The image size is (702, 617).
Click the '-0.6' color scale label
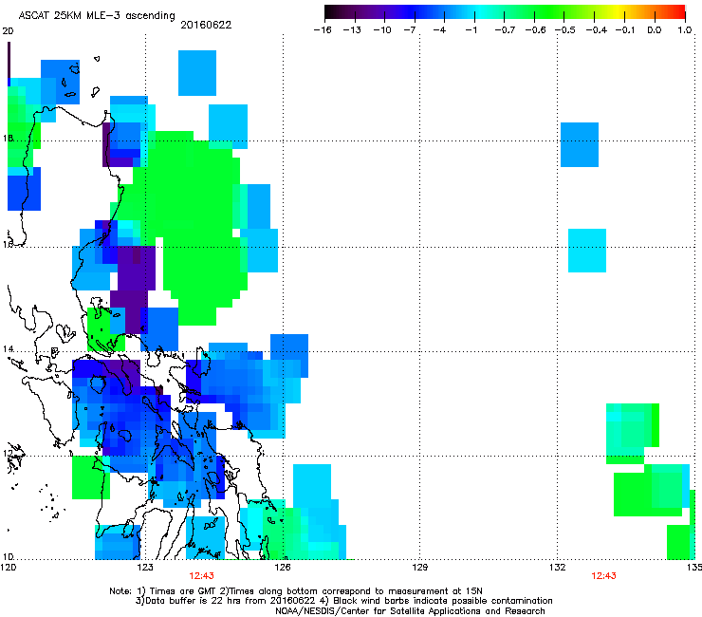pyautogui.click(x=535, y=30)
